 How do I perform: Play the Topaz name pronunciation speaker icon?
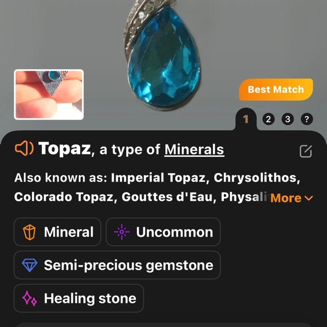tap(24, 148)
